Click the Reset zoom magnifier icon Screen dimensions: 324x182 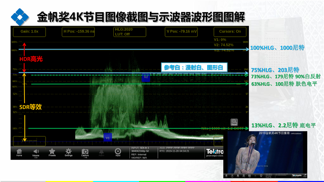click(x=234, y=122)
